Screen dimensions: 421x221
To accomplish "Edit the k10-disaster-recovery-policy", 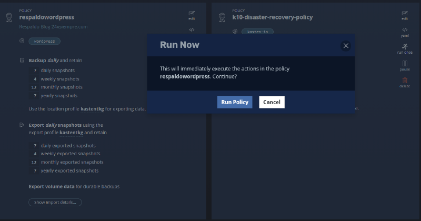I will 405,15.
